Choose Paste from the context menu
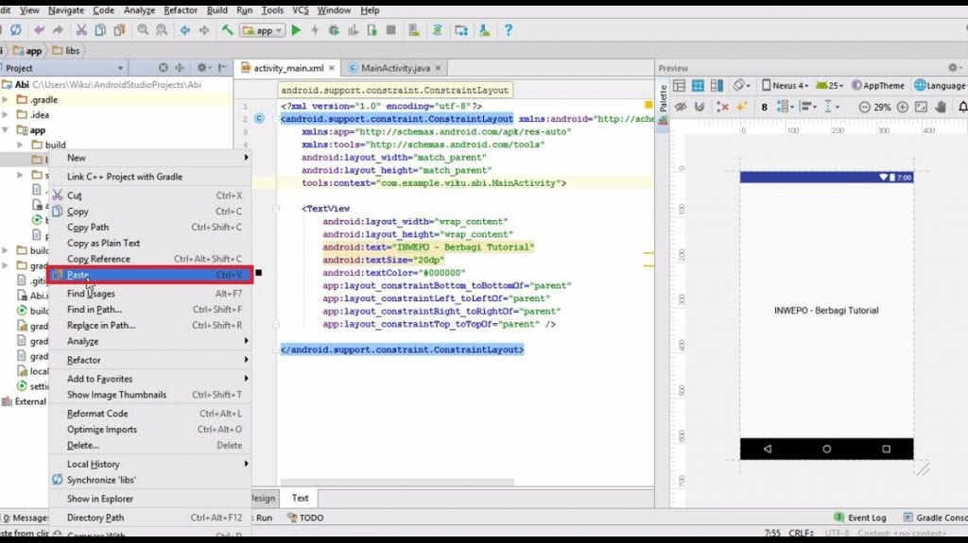The width and height of the screenshot is (968, 543). coord(78,275)
